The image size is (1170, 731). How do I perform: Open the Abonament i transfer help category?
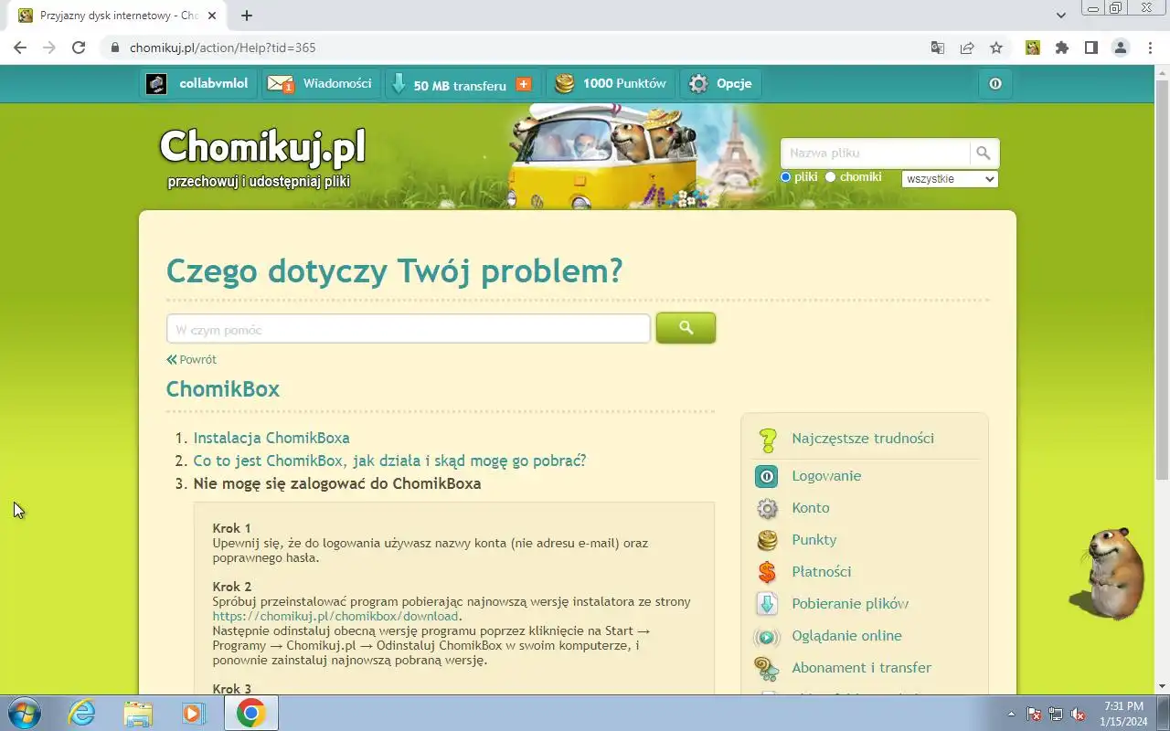pyautogui.click(x=862, y=668)
